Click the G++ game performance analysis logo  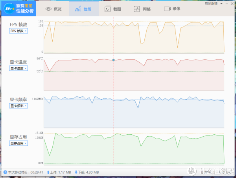coord(18,9)
